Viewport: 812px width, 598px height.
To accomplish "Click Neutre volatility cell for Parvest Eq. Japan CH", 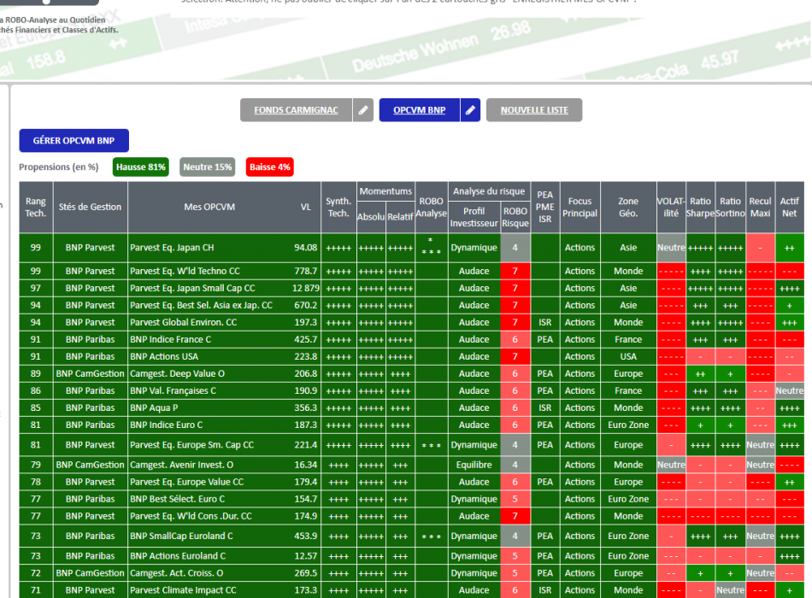I will click(671, 248).
